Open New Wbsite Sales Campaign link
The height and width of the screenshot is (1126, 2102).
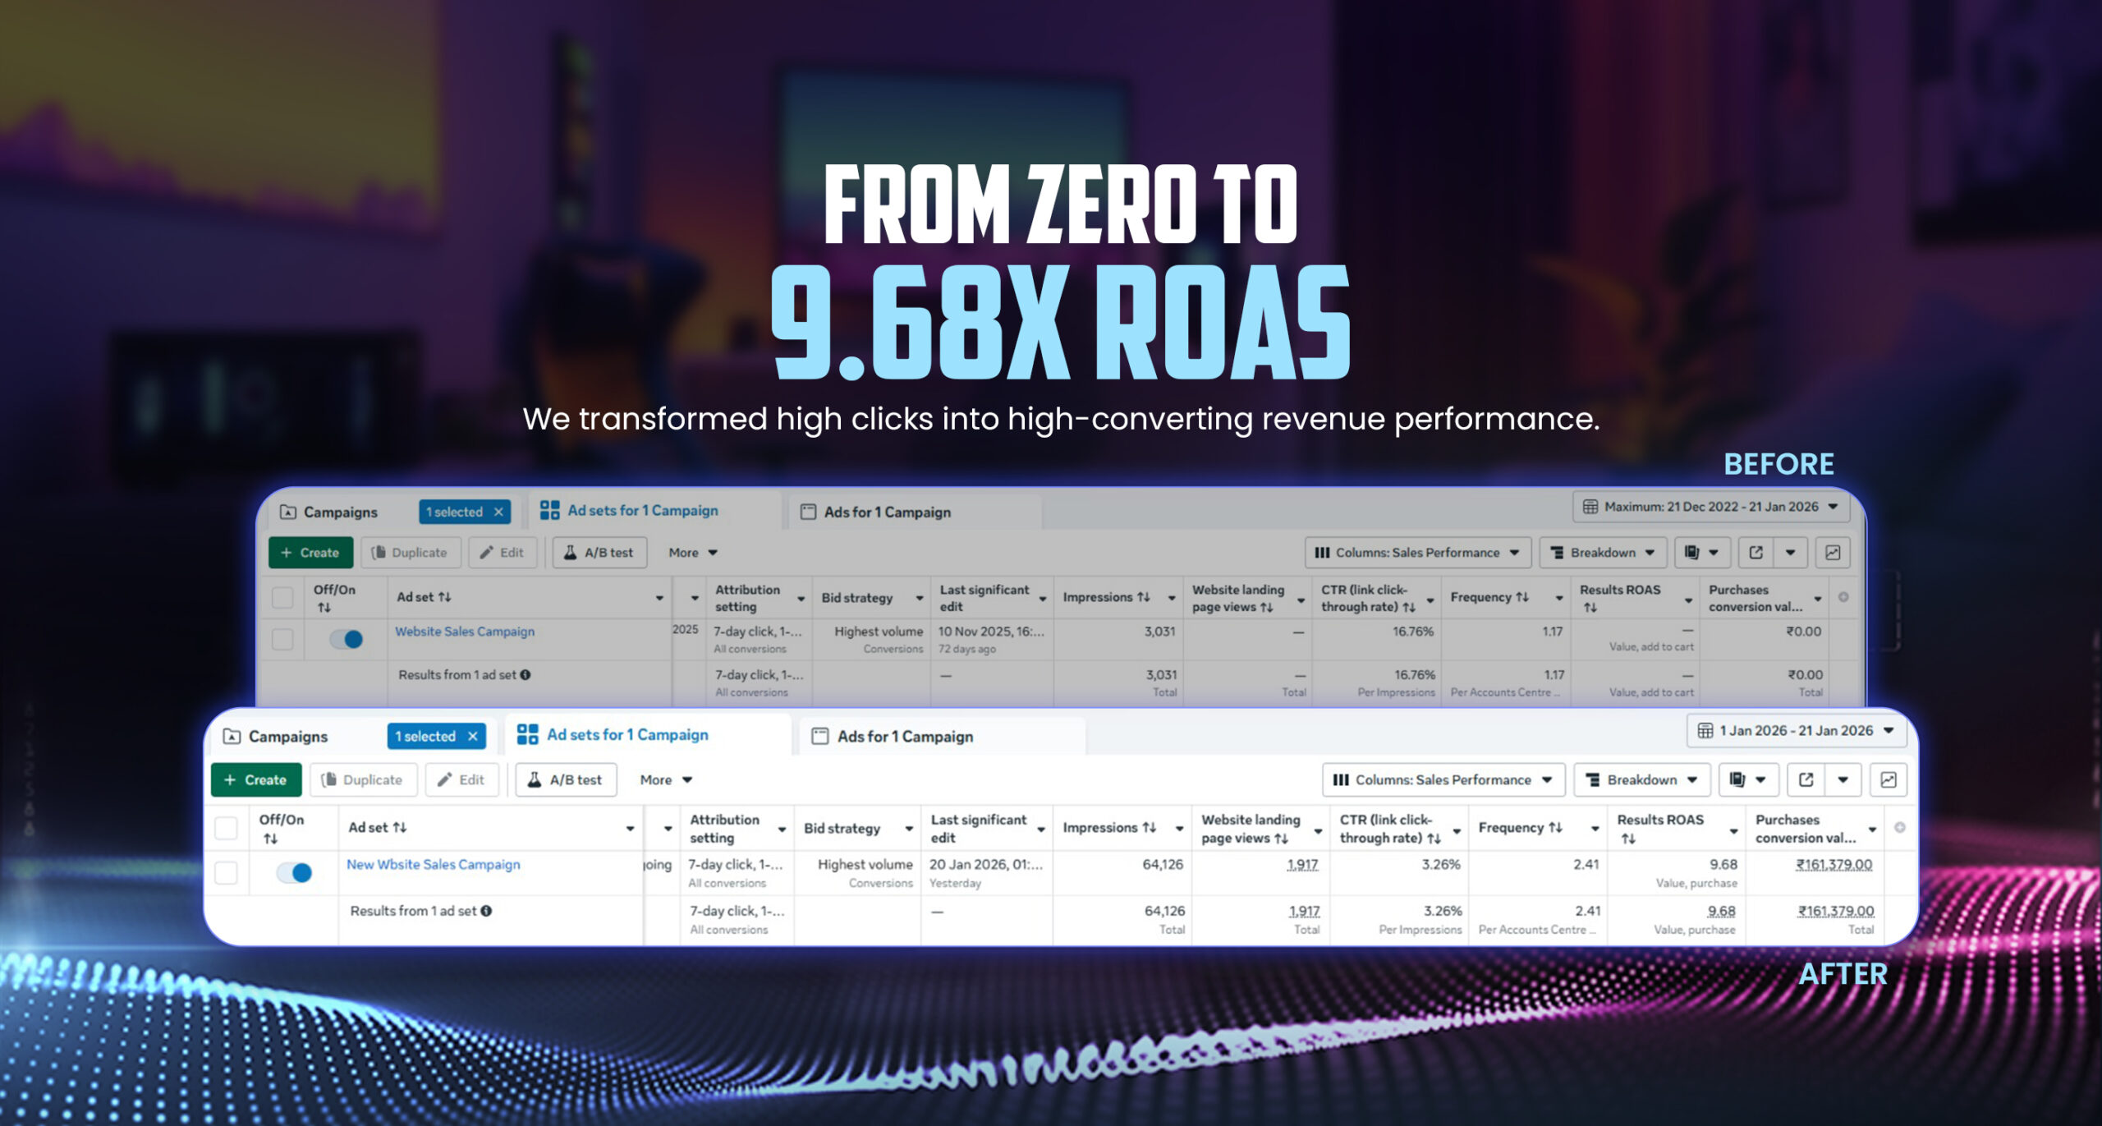click(x=433, y=864)
